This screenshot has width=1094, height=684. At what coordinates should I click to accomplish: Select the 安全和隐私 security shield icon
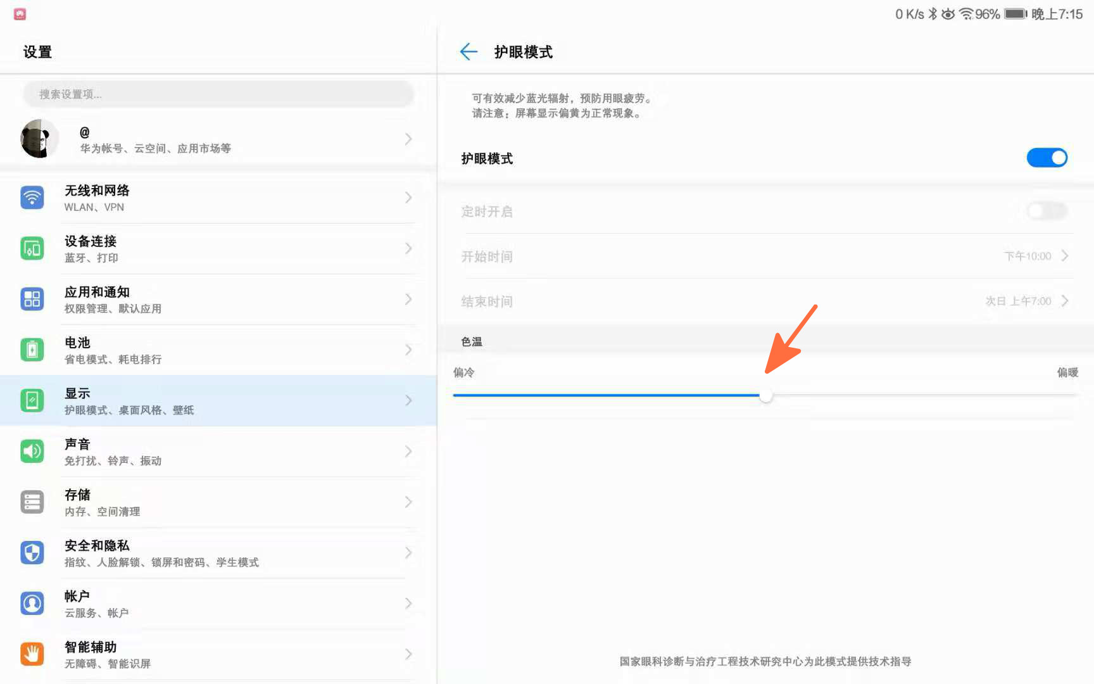coord(32,552)
